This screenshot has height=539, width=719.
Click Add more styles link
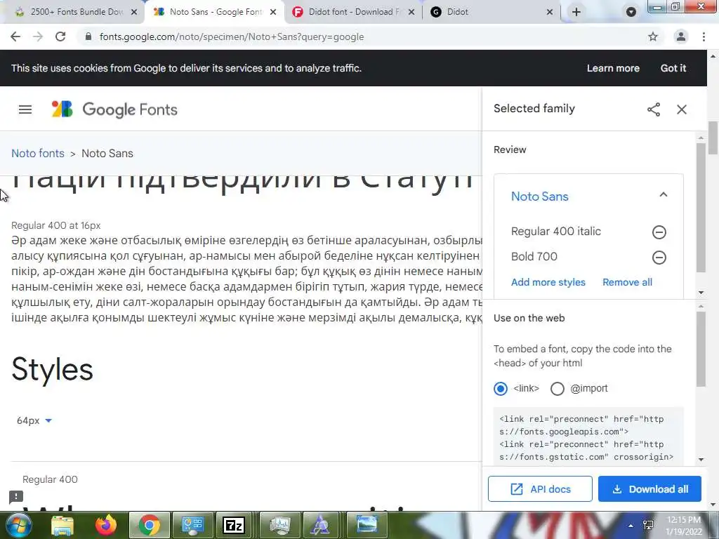(x=548, y=282)
